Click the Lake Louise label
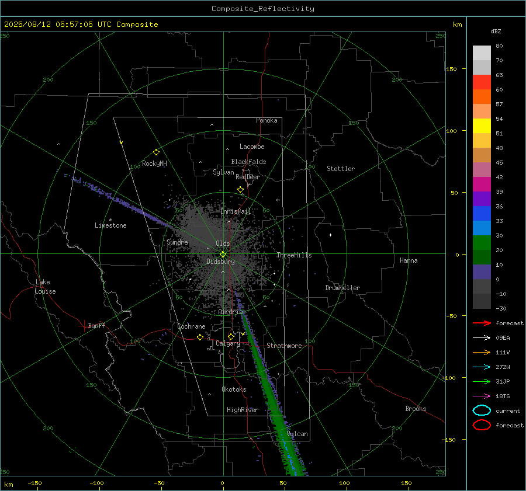This screenshot has height=491, width=526. pyautogui.click(x=45, y=287)
